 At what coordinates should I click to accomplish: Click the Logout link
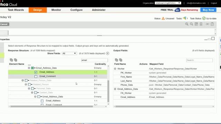point(214,3)
